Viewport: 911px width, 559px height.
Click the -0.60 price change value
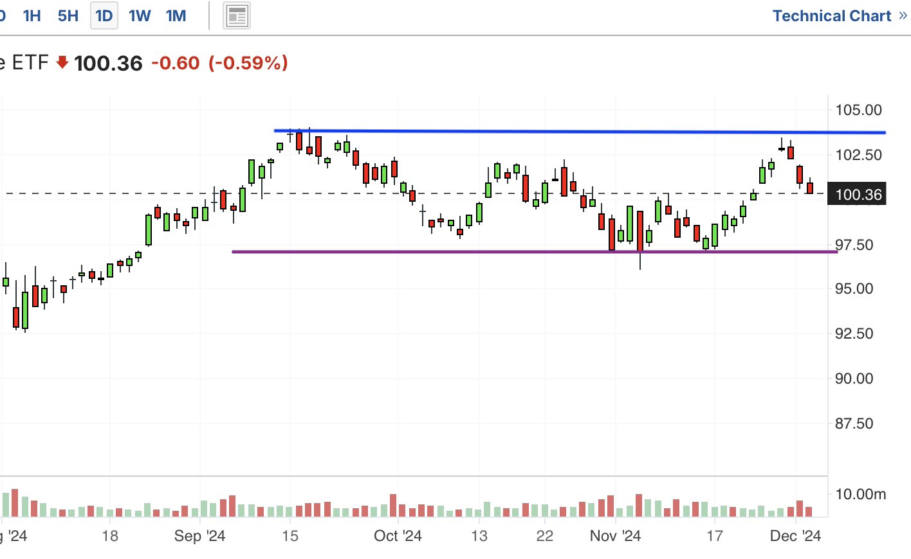tap(175, 63)
